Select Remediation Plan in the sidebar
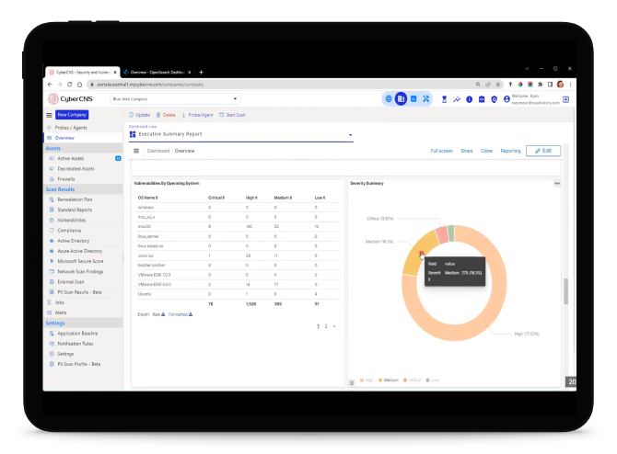 pos(76,199)
